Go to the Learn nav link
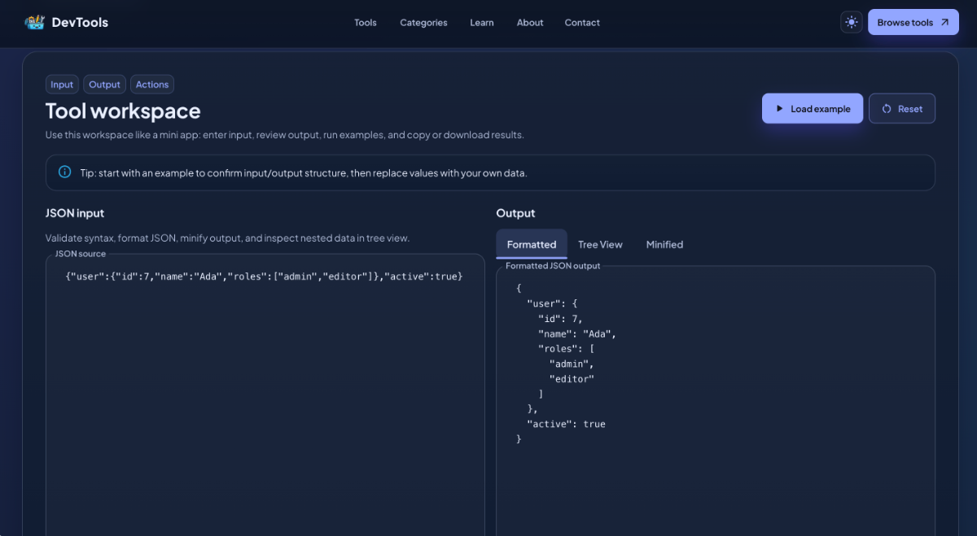 point(482,23)
